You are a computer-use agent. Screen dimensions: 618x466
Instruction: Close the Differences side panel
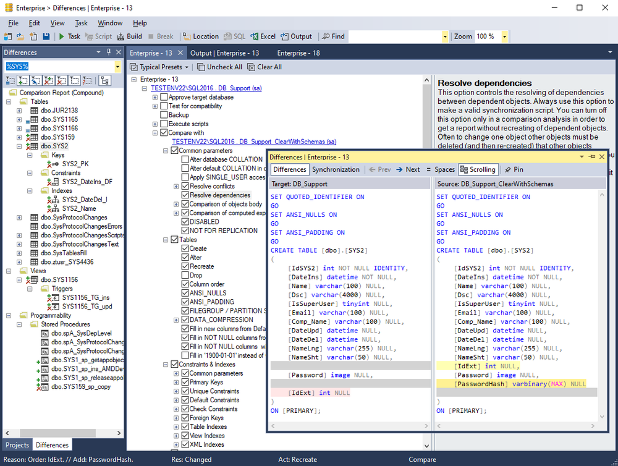pos(118,52)
